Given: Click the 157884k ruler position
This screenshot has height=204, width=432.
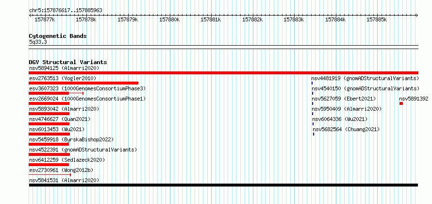Looking at the screenshot, I should coord(335,19).
